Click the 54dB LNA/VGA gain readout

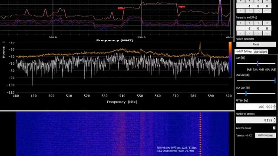pos(261,70)
